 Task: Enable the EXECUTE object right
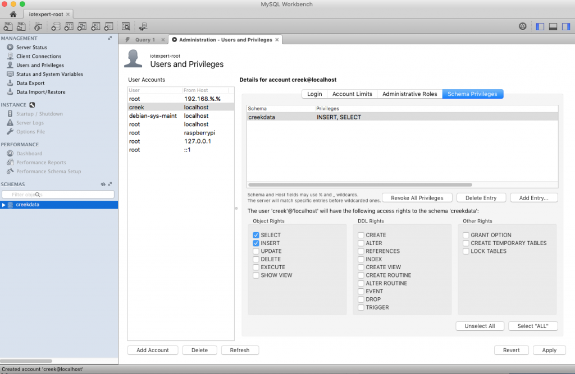point(256,267)
